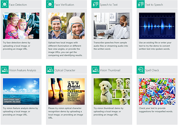179x126 pixels.
Task: Click the Text to Speech microphone icon
Action: pyautogui.click(x=141, y=4)
